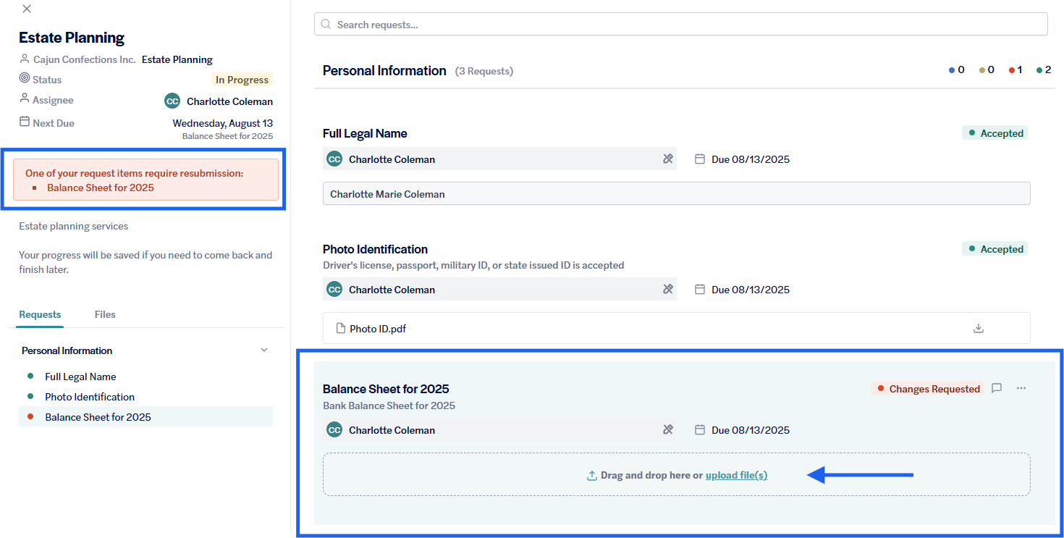Viewport: 1064px width, 538px height.
Task: Click Charlotte Coleman avatar in Assignee row
Action: click(x=172, y=101)
